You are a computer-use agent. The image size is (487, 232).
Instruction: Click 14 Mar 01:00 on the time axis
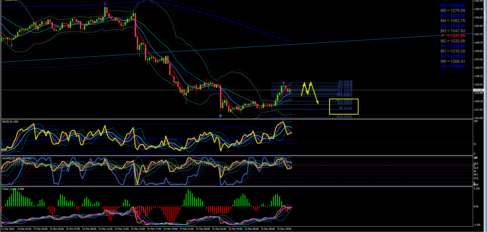(x=24, y=229)
